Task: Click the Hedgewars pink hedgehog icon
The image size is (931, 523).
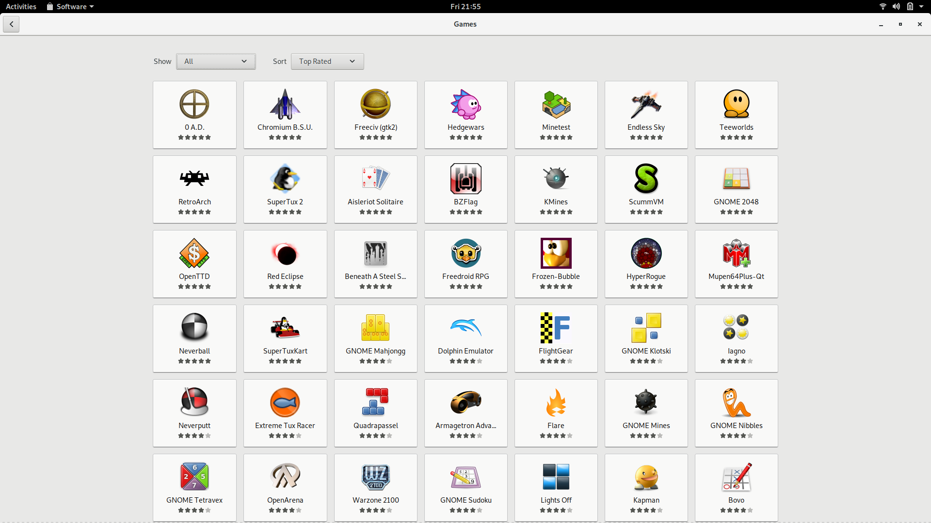Action: [x=466, y=104]
